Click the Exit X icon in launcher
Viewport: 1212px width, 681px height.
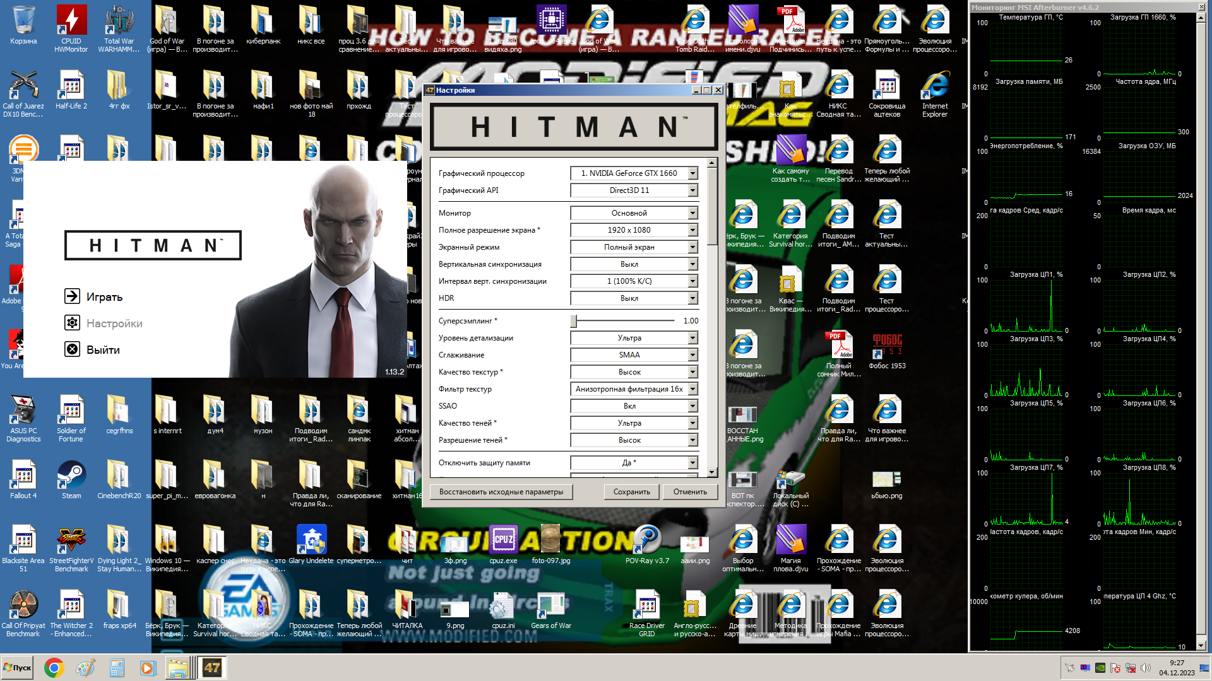(x=72, y=349)
